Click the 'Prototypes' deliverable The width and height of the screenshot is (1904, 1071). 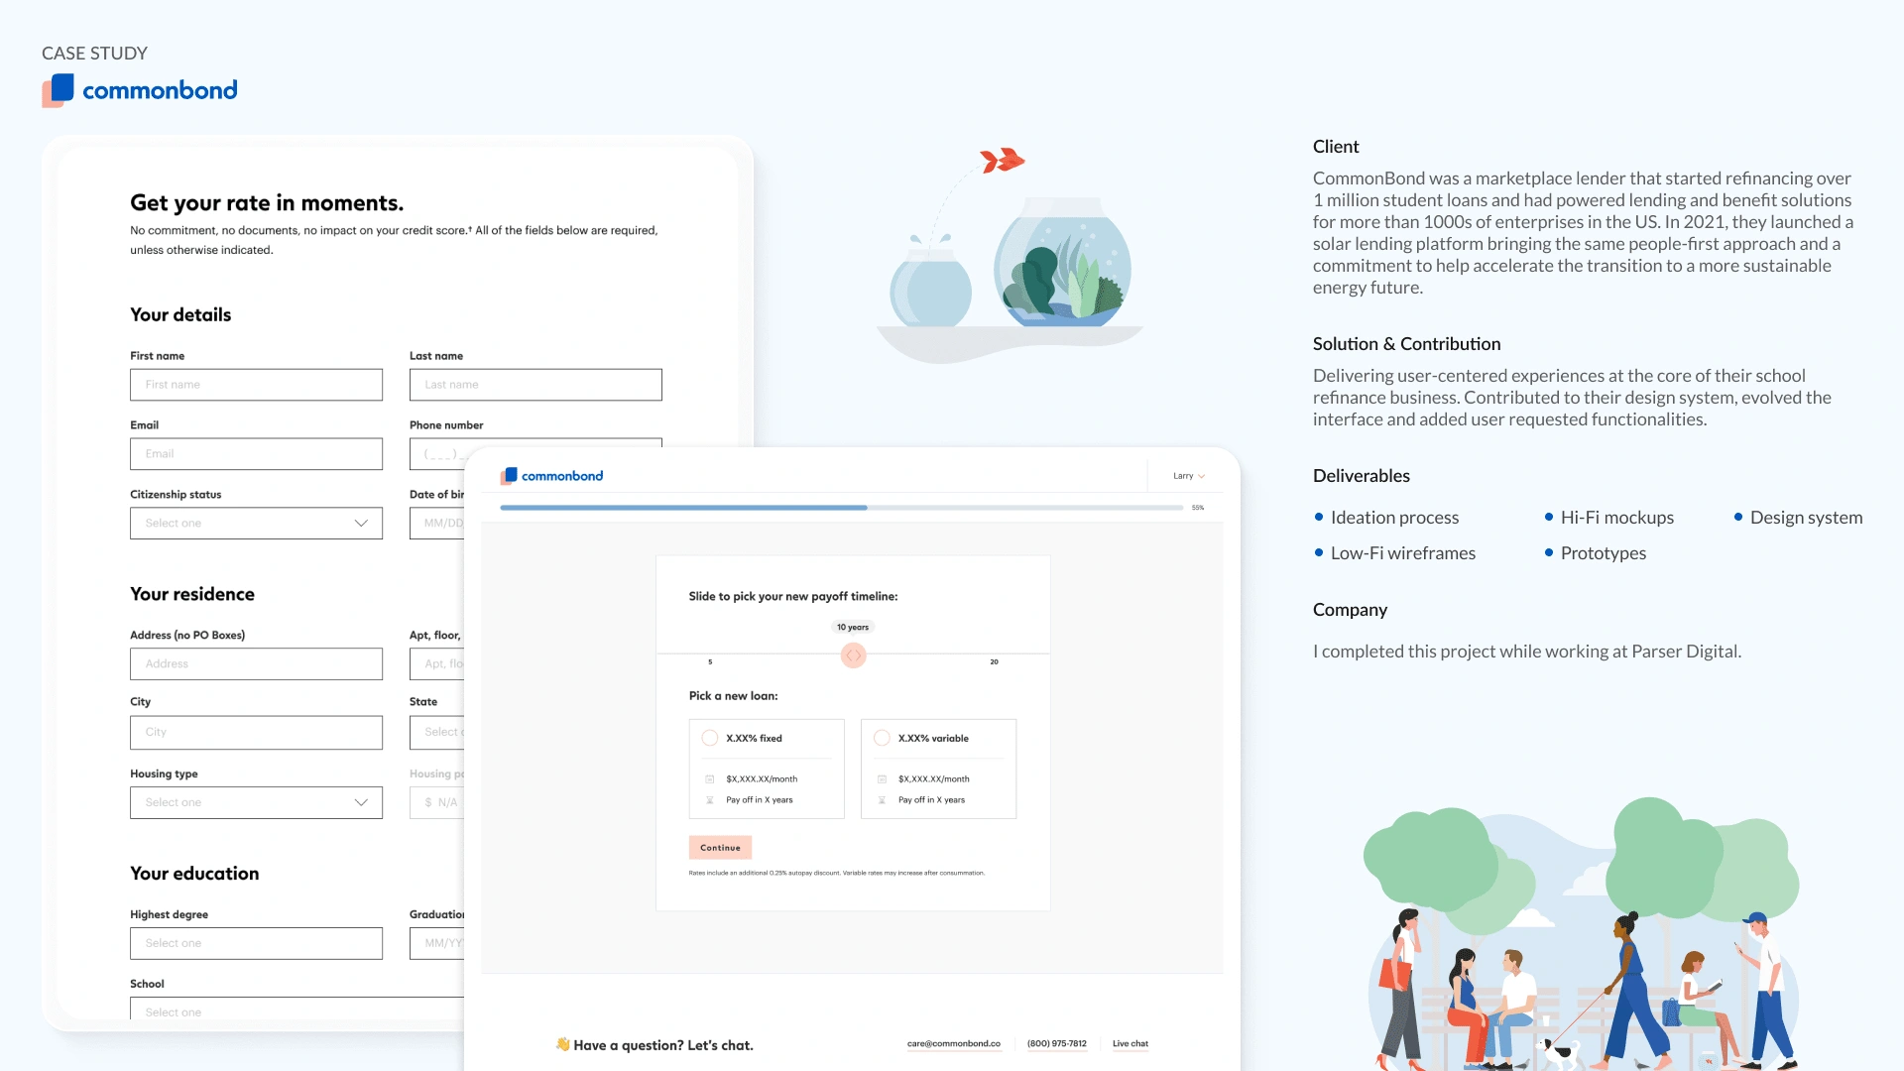coord(1604,553)
